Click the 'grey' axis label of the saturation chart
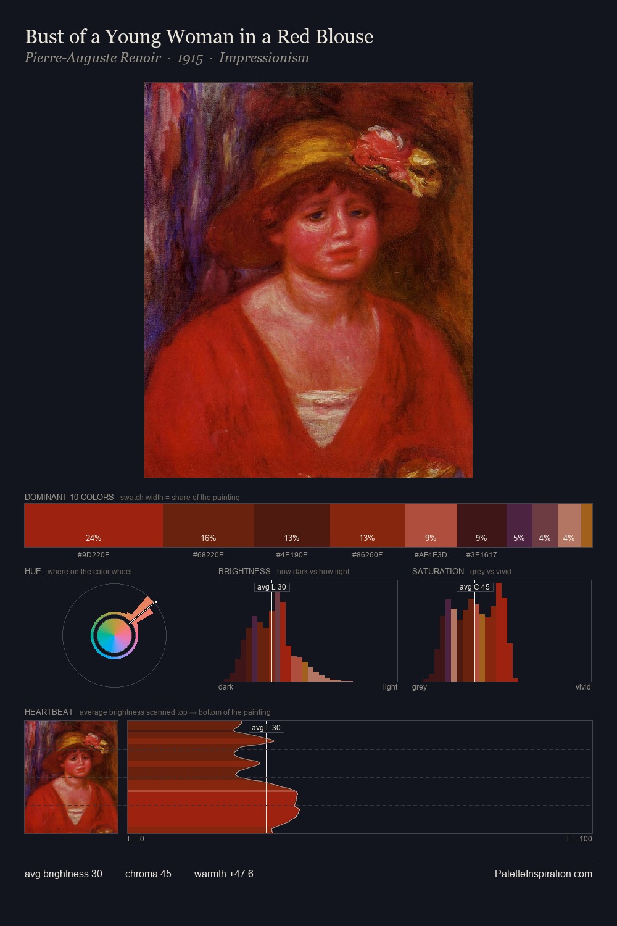Image resolution: width=617 pixels, height=926 pixels. pyautogui.click(x=420, y=686)
